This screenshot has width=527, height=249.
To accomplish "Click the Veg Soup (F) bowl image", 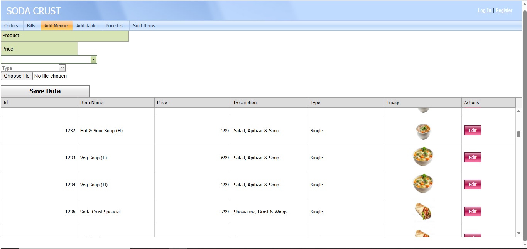I will (x=423, y=158).
